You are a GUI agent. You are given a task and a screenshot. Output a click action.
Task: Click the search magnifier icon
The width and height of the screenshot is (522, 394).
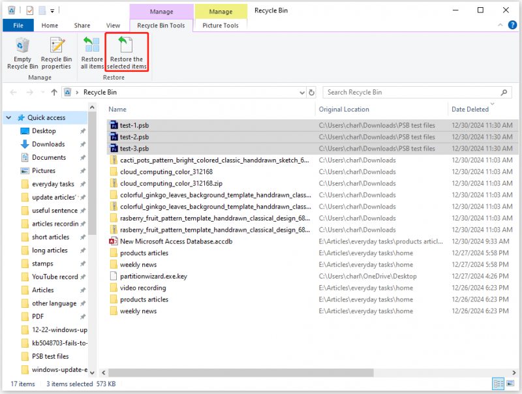(x=504, y=92)
